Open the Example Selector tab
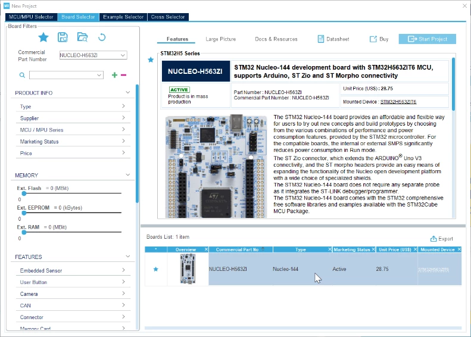 [123, 17]
